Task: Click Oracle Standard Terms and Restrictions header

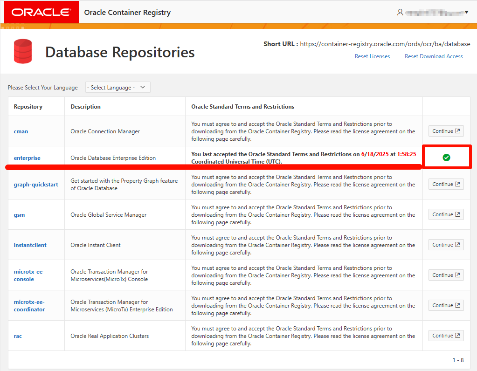Action: 243,107
